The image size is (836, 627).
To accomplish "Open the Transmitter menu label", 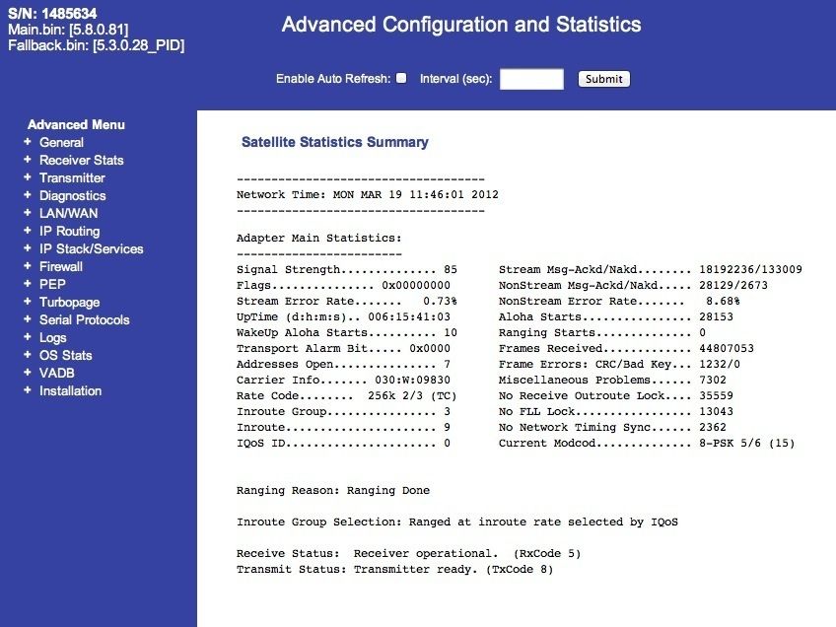I will [x=72, y=177].
